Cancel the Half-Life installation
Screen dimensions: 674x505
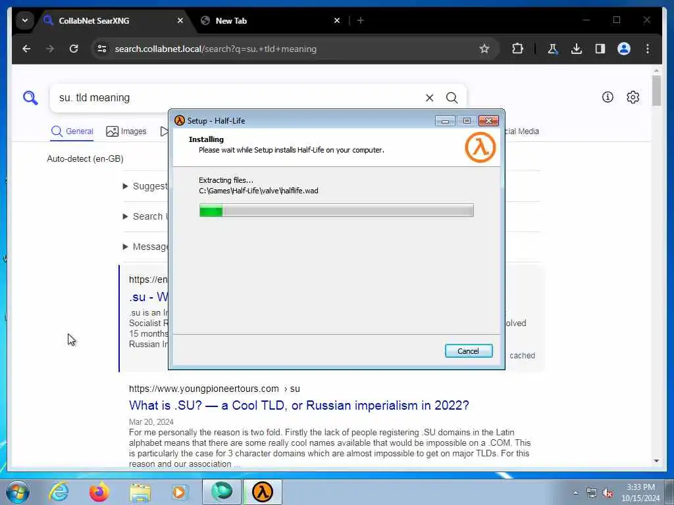469,351
